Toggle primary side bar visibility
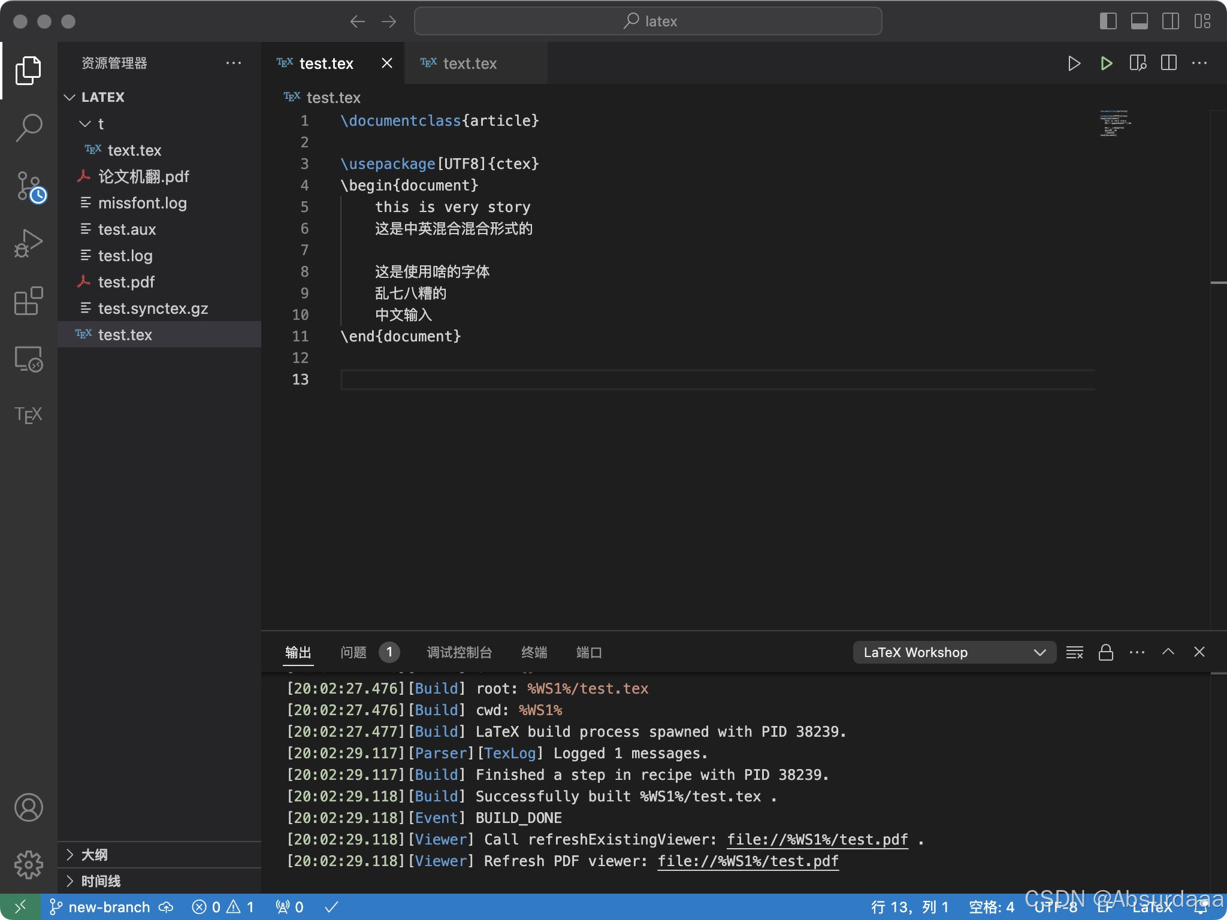 point(1108,22)
